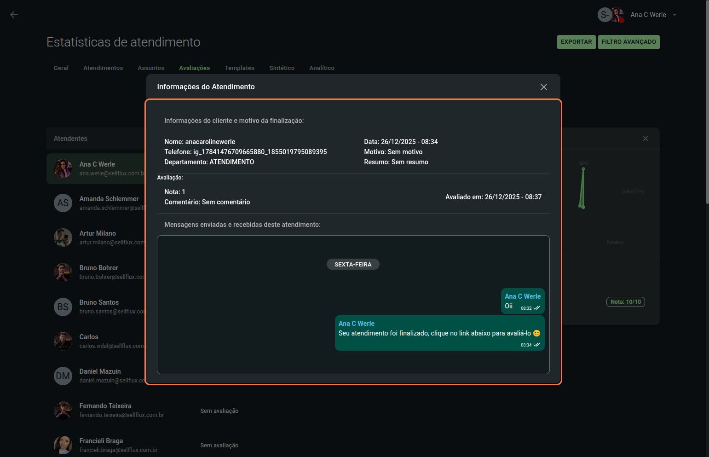Screen dimensions: 709x457
Task: Click the user profile avatar in header
Action: point(617,15)
